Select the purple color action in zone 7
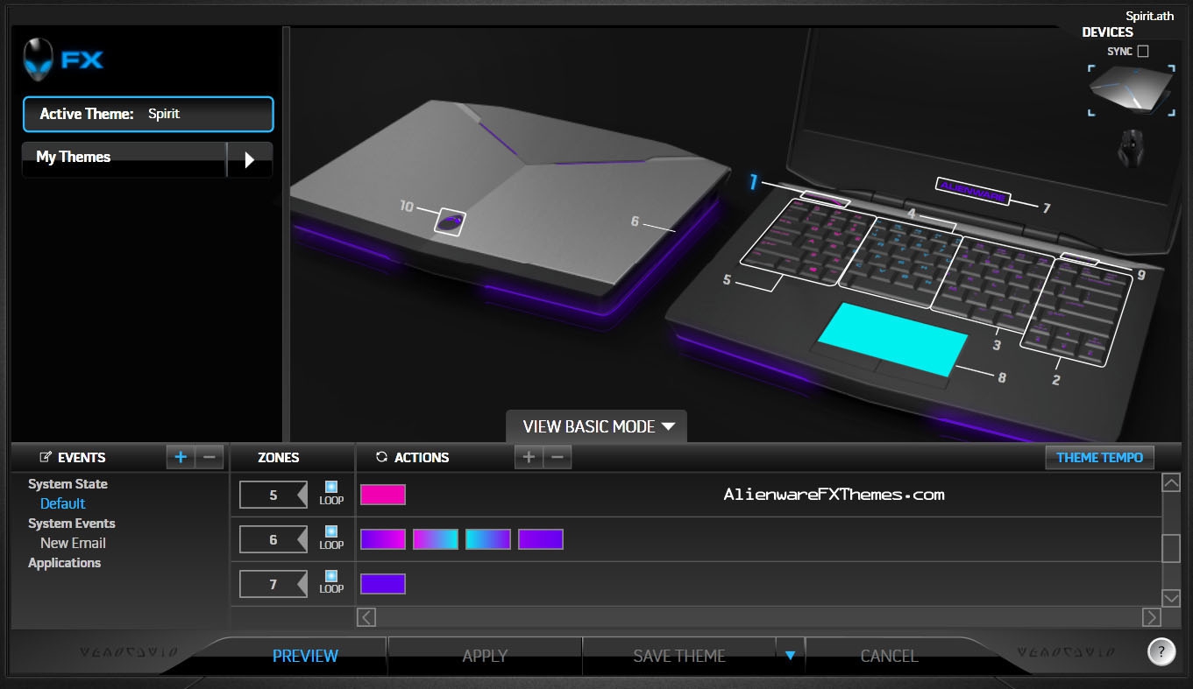 (x=383, y=583)
